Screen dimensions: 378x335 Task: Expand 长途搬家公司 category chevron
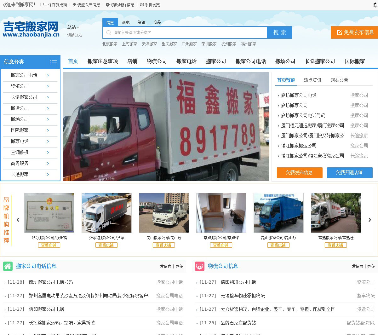[x=48, y=97]
